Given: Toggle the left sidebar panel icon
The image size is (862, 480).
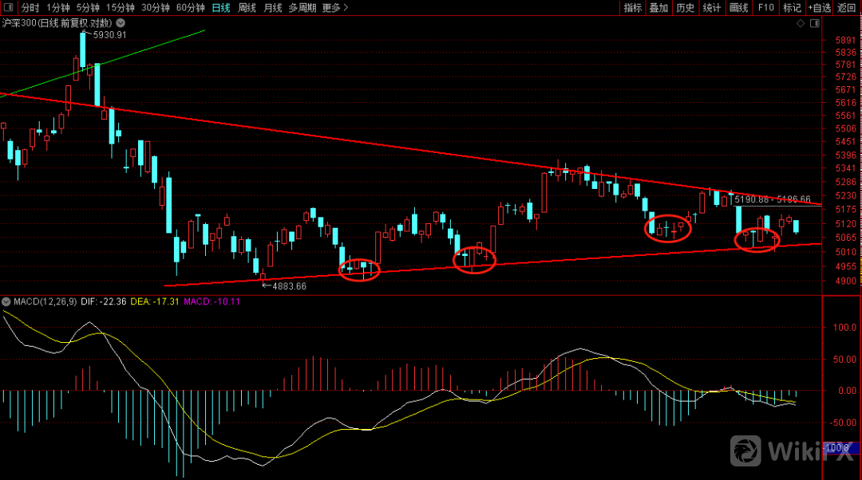Looking at the screenshot, I should (7, 8).
